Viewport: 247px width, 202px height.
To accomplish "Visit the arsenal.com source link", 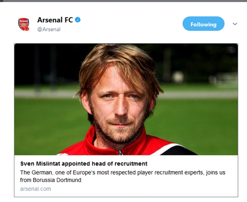I will 35,189.
